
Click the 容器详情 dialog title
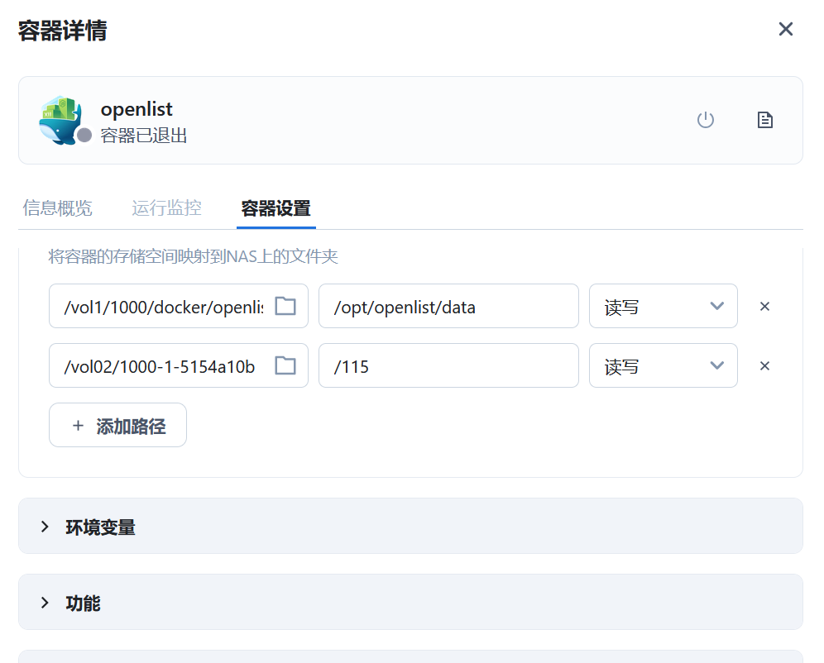[63, 31]
